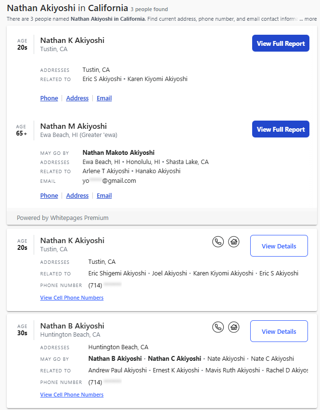View Cell Phone Numbers for Huntington Beach listing
This screenshot has width=320, height=410.
[72, 395]
